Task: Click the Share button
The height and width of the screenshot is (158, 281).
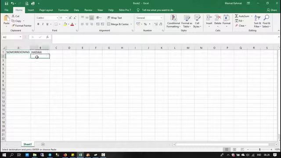Action: pos(272,10)
